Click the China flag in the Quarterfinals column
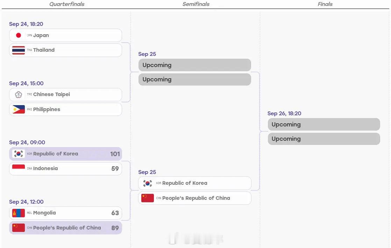 pyautogui.click(x=19, y=228)
